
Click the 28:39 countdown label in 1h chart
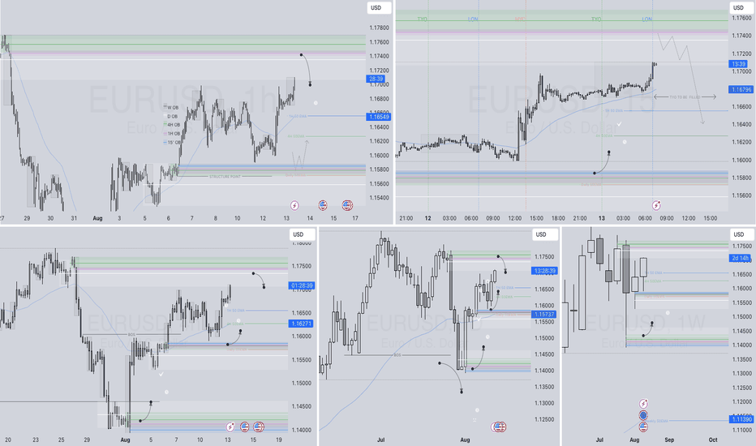tap(375, 79)
